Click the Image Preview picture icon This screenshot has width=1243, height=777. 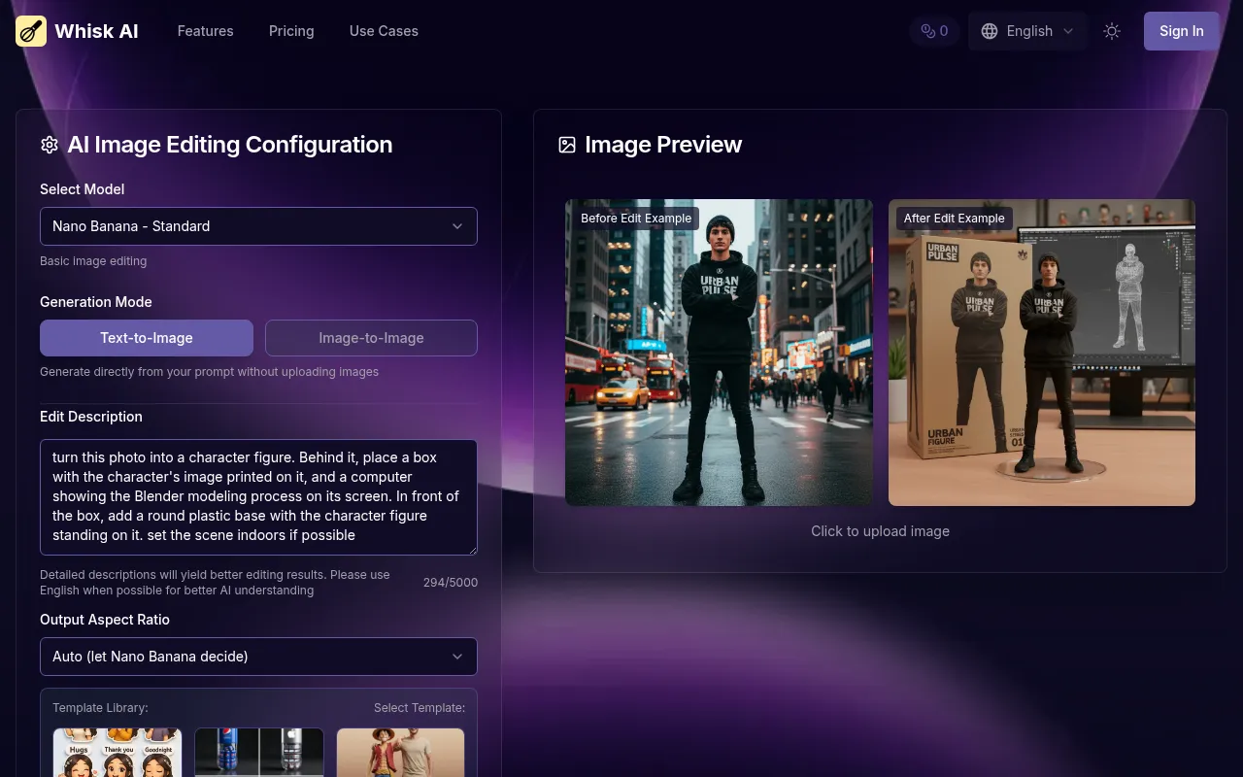pyautogui.click(x=567, y=145)
